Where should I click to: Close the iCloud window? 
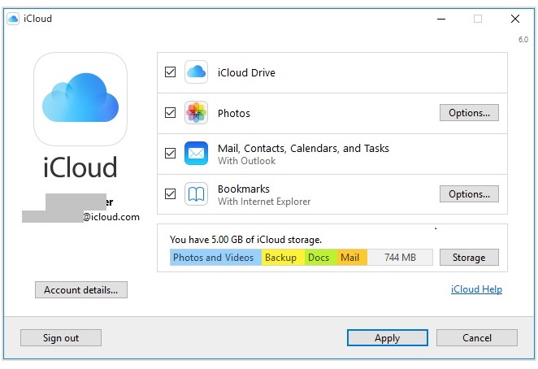click(x=515, y=19)
